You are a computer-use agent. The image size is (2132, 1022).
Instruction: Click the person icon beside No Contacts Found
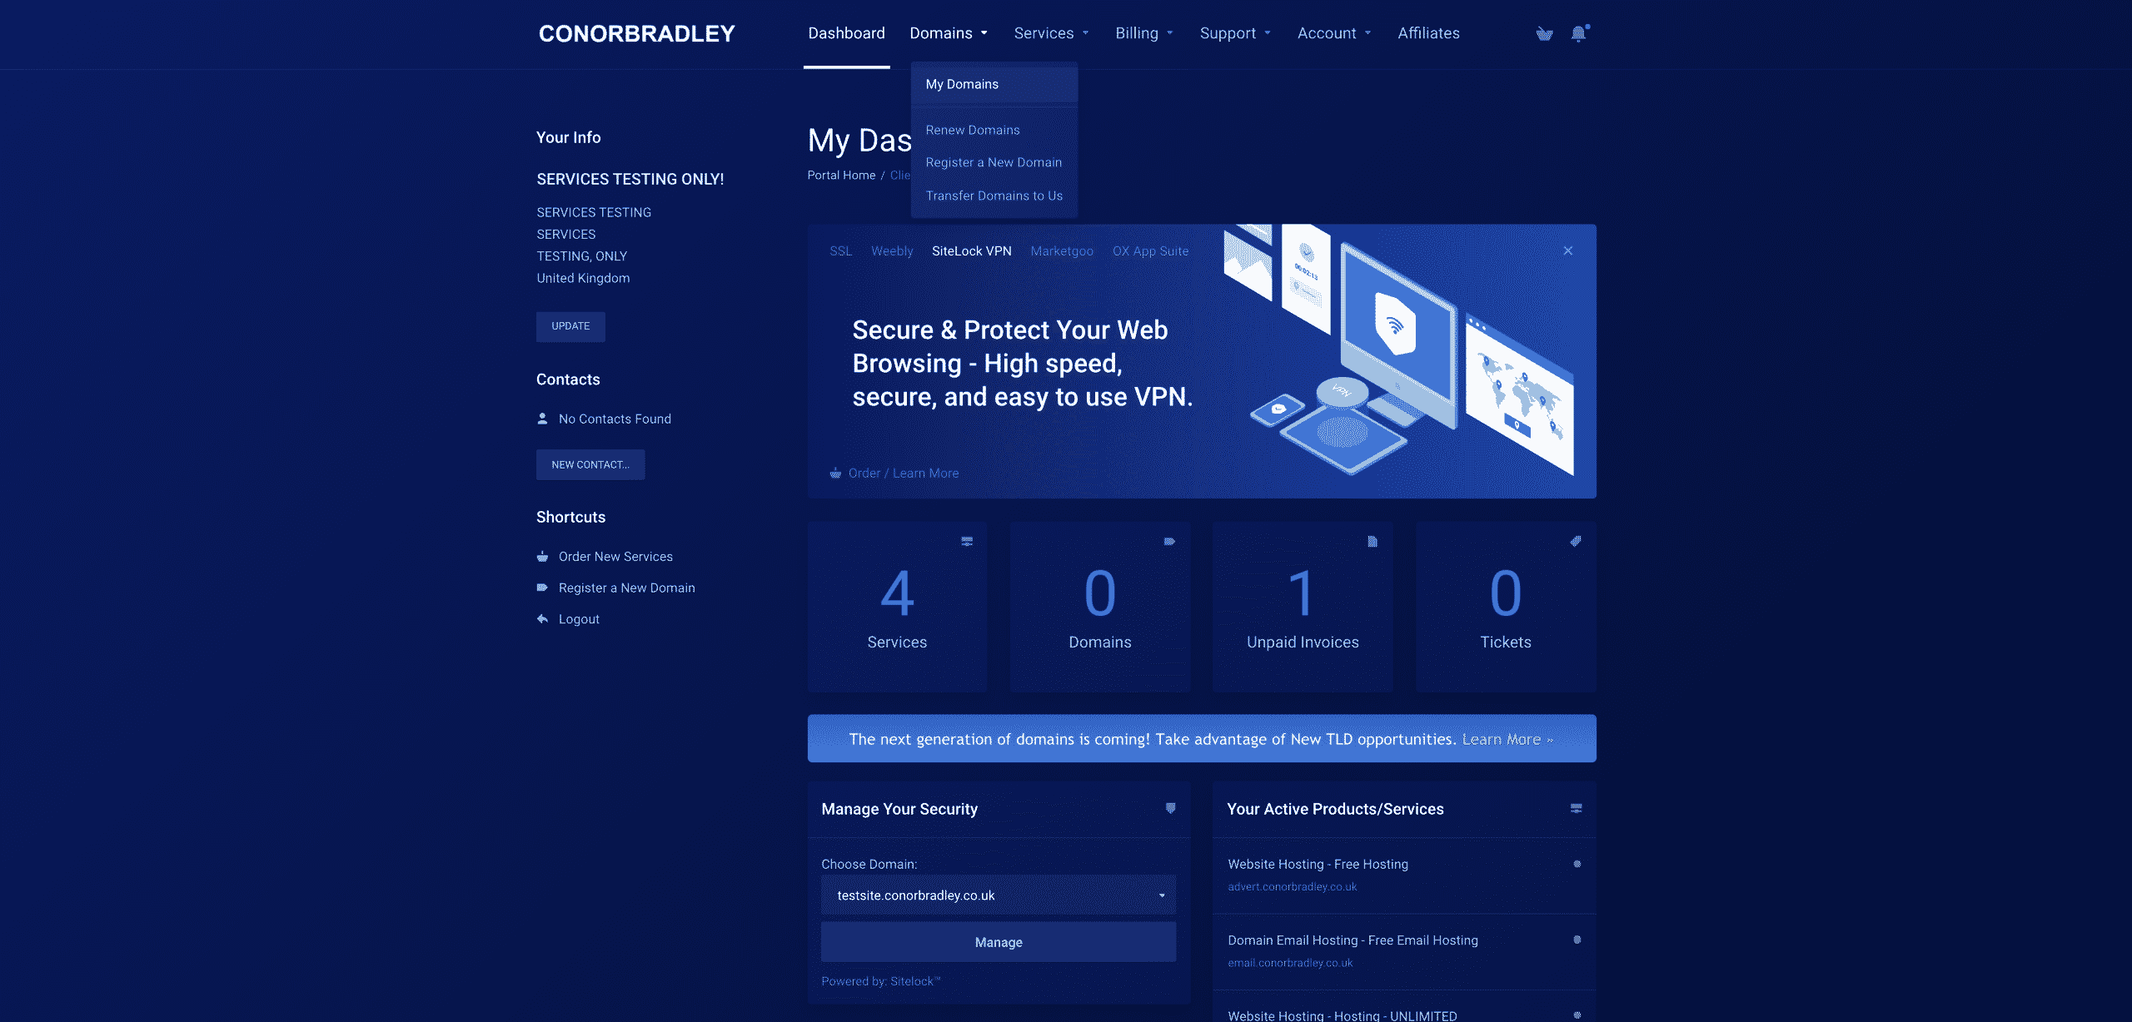click(542, 419)
